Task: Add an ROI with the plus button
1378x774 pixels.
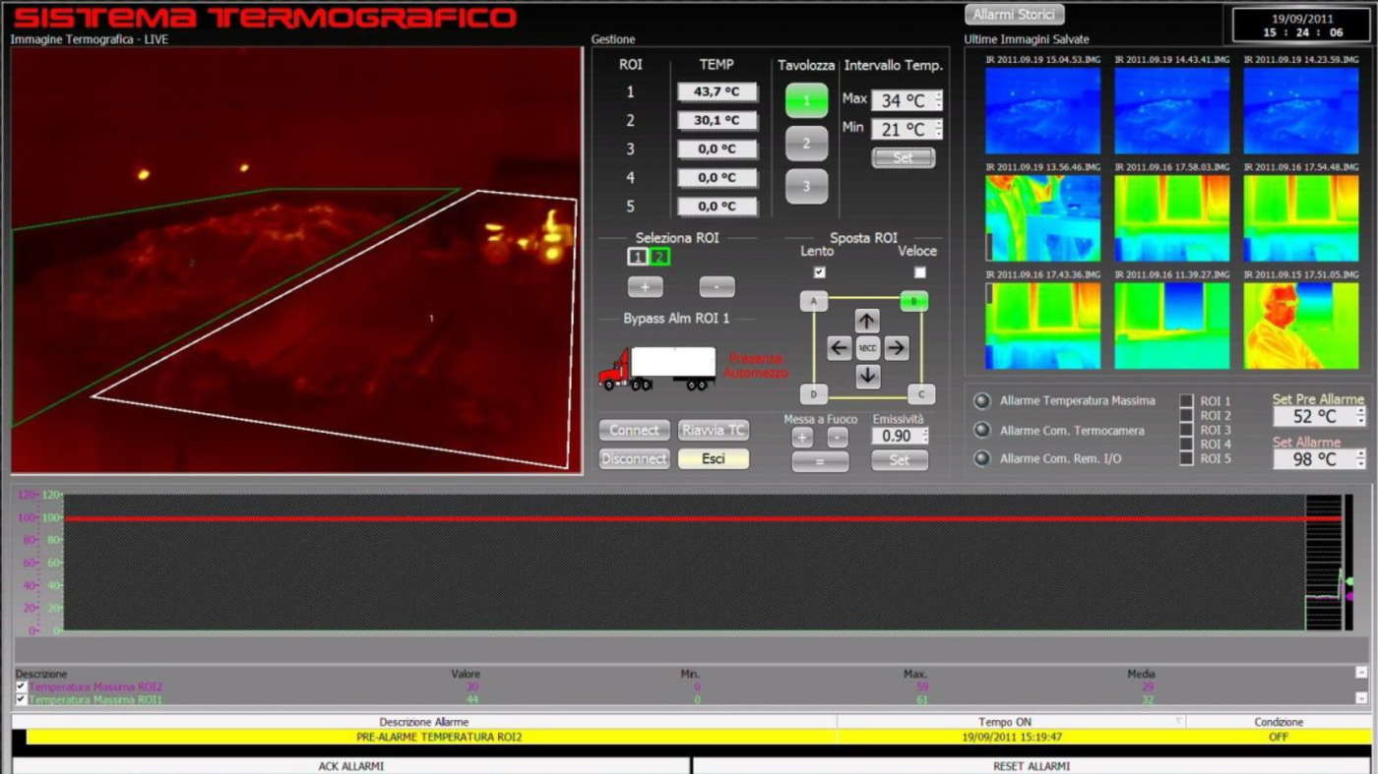Action: [x=646, y=287]
